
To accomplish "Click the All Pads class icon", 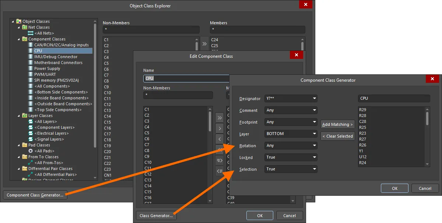I will (31, 151).
